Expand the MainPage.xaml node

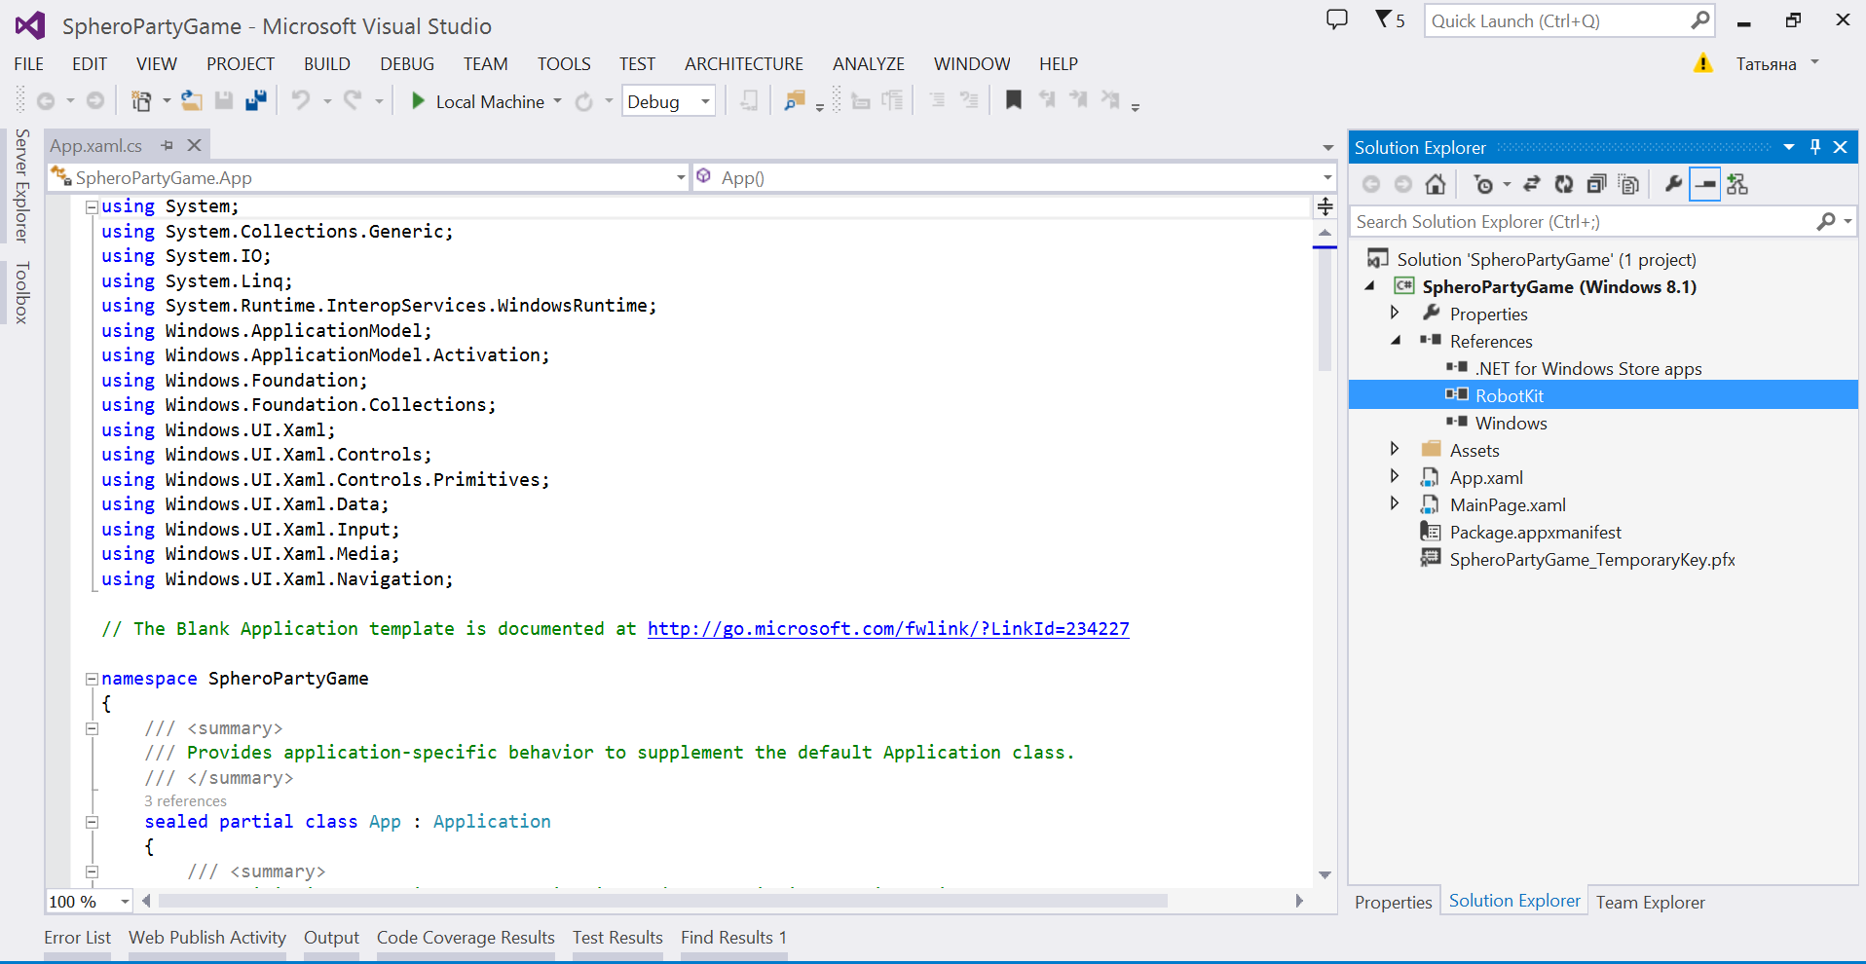click(1395, 503)
